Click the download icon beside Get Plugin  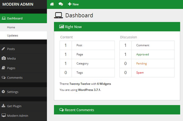pyautogui.click(x=3, y=106)
